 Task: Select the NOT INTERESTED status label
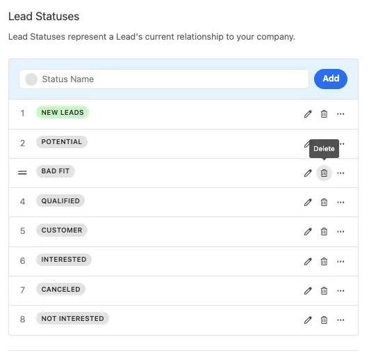(72, 319)
